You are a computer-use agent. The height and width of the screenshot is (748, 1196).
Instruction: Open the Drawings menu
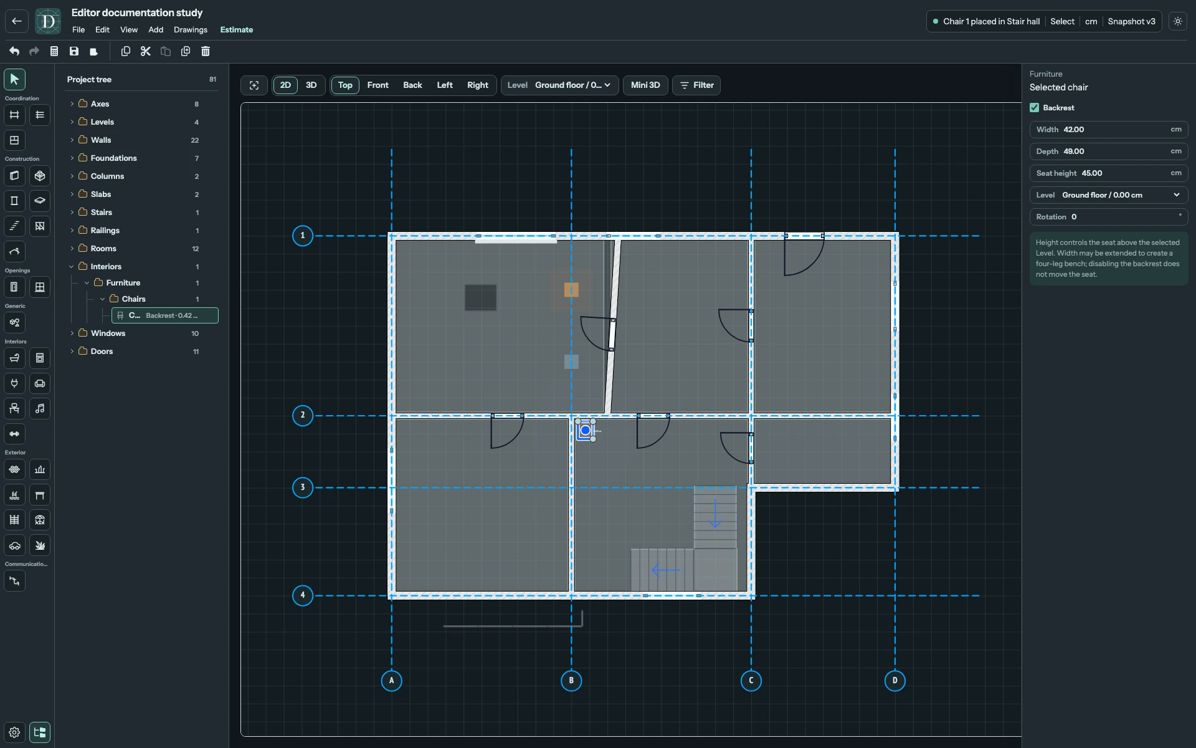pos(191,30)
